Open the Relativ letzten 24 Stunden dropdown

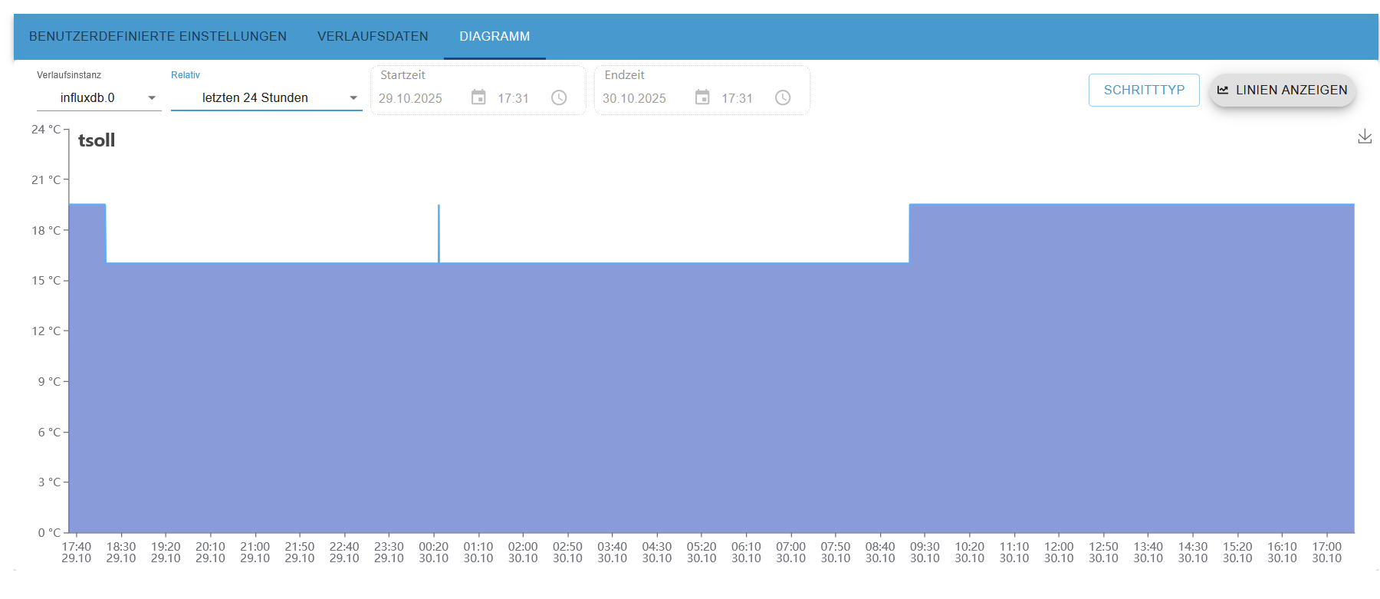click(266, 97)
